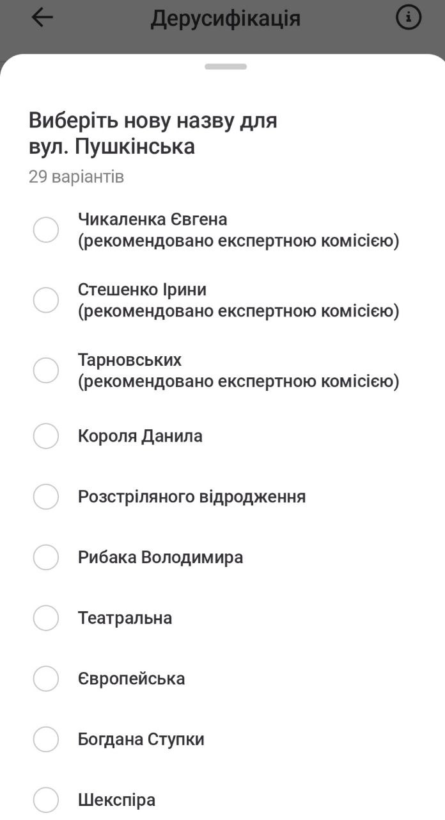Select the Театральна radio option

(46, 618)
